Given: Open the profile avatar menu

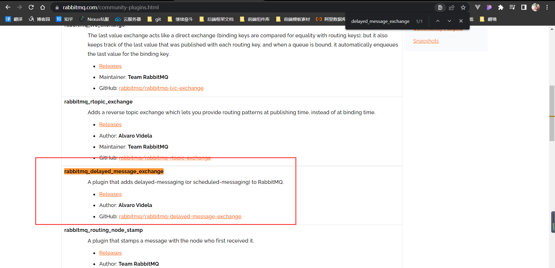Looking at the screenshot, I should point(536,8).
